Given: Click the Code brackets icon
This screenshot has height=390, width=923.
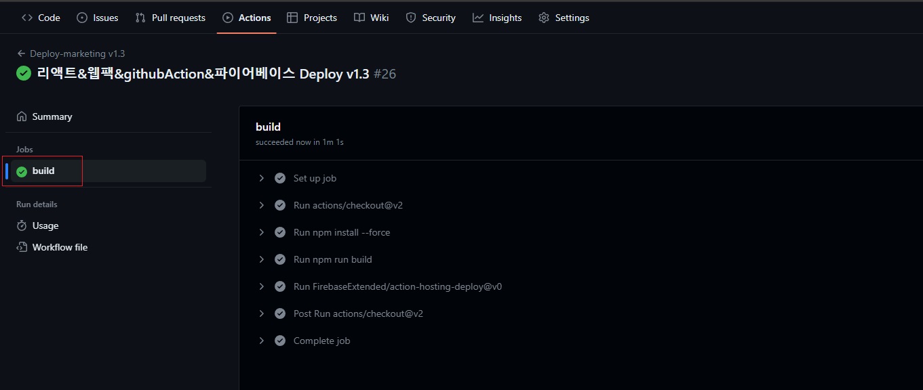Looking at the screenshot, I should pos(27,18).
